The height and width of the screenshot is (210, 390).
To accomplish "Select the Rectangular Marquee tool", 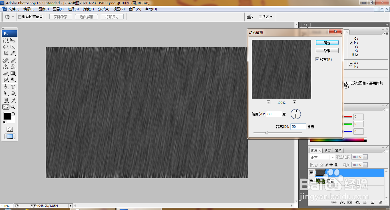I will pos(6,41).
